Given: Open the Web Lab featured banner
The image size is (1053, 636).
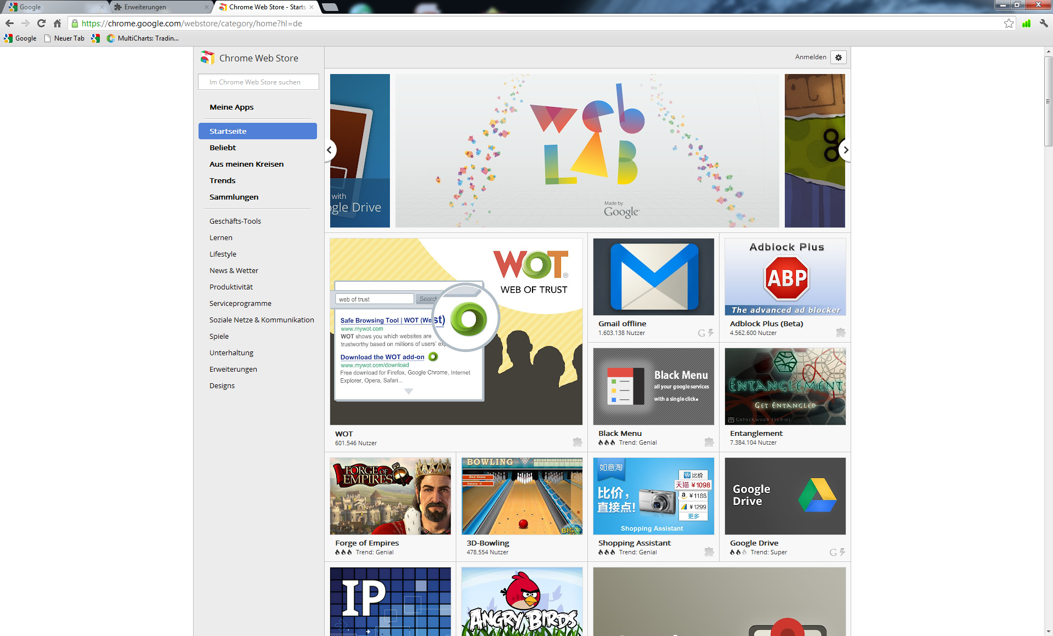Looking at the screenshot, I should point(587,151).
